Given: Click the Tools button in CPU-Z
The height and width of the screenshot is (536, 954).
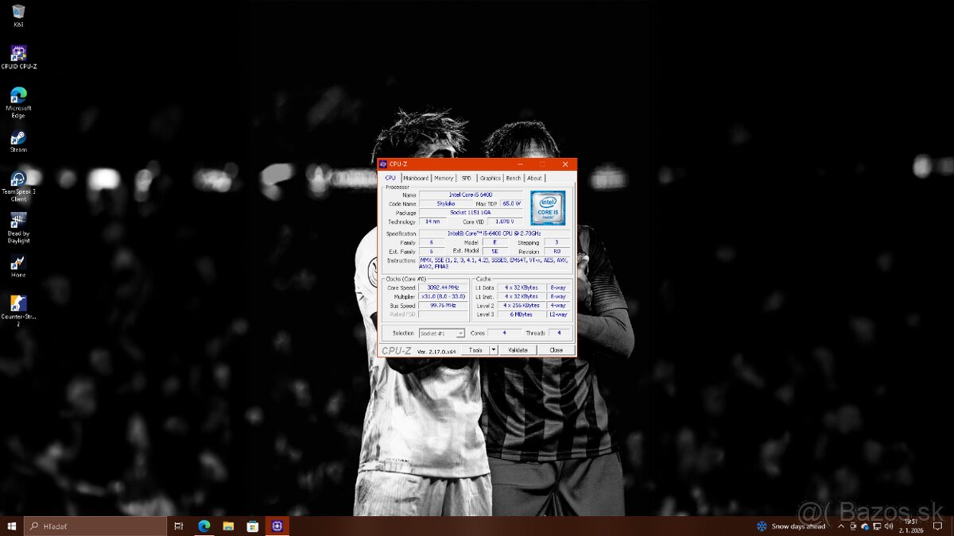Looking at the screenshot, I should pyautogui.click(x=475, y=350).
